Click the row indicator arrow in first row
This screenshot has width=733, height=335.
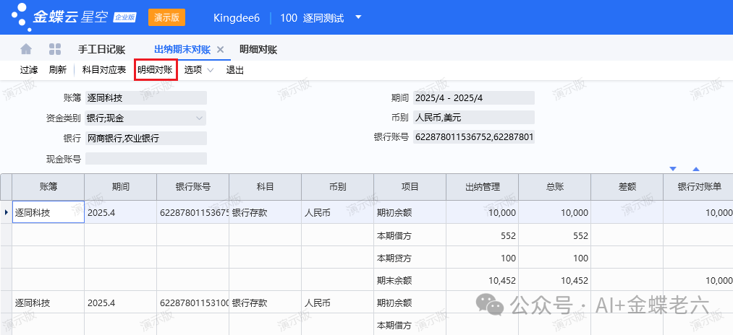pos(7,212)
